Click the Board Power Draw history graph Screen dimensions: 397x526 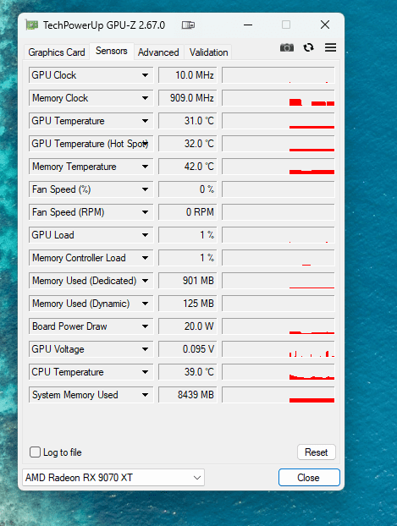278,326
